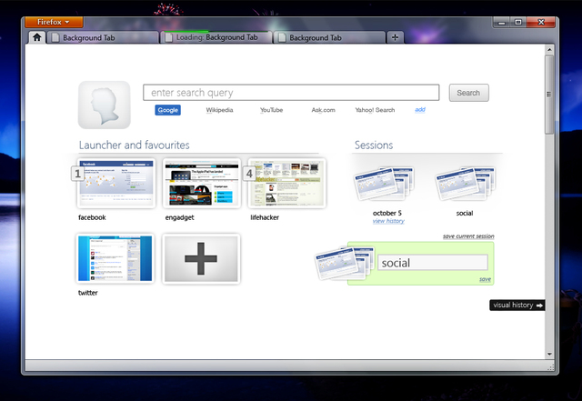582x401 pixels.
Task: Go to the Home app tab
Action: (x=36, y=37)
